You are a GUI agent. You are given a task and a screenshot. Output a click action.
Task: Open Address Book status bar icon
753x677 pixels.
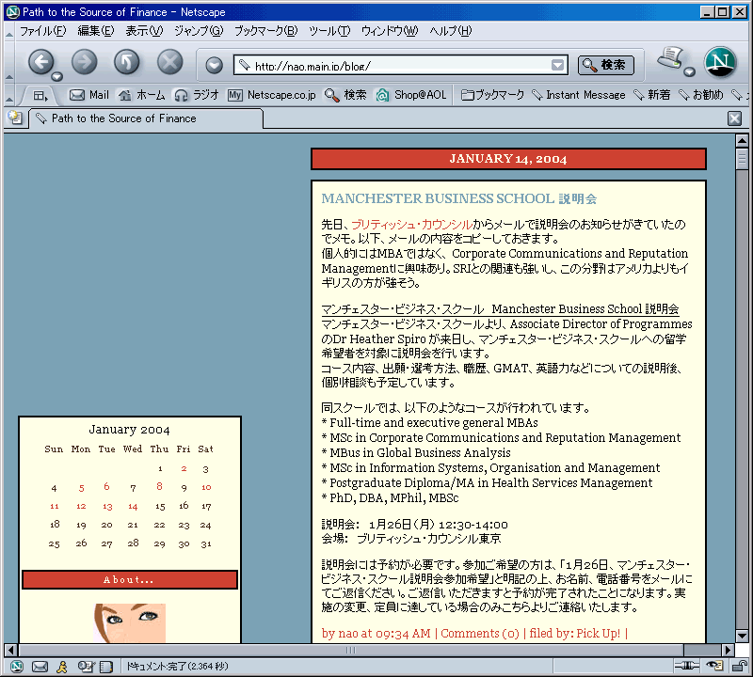(106, 667)
